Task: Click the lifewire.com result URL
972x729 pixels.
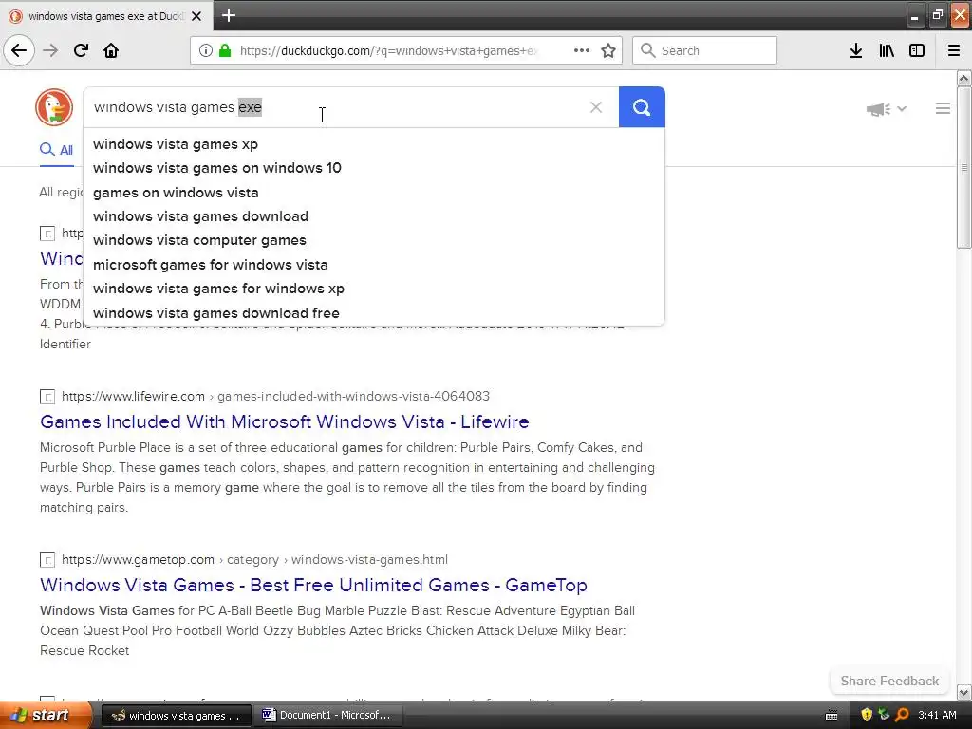Action: click(x=275, y=396)
